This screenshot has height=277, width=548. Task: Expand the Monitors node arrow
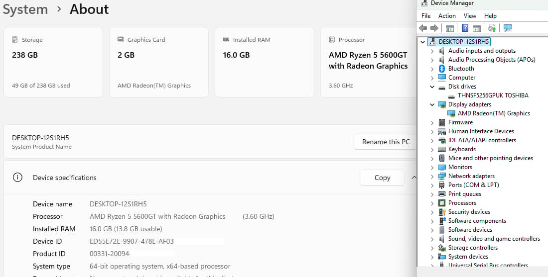tap(432, 167)
